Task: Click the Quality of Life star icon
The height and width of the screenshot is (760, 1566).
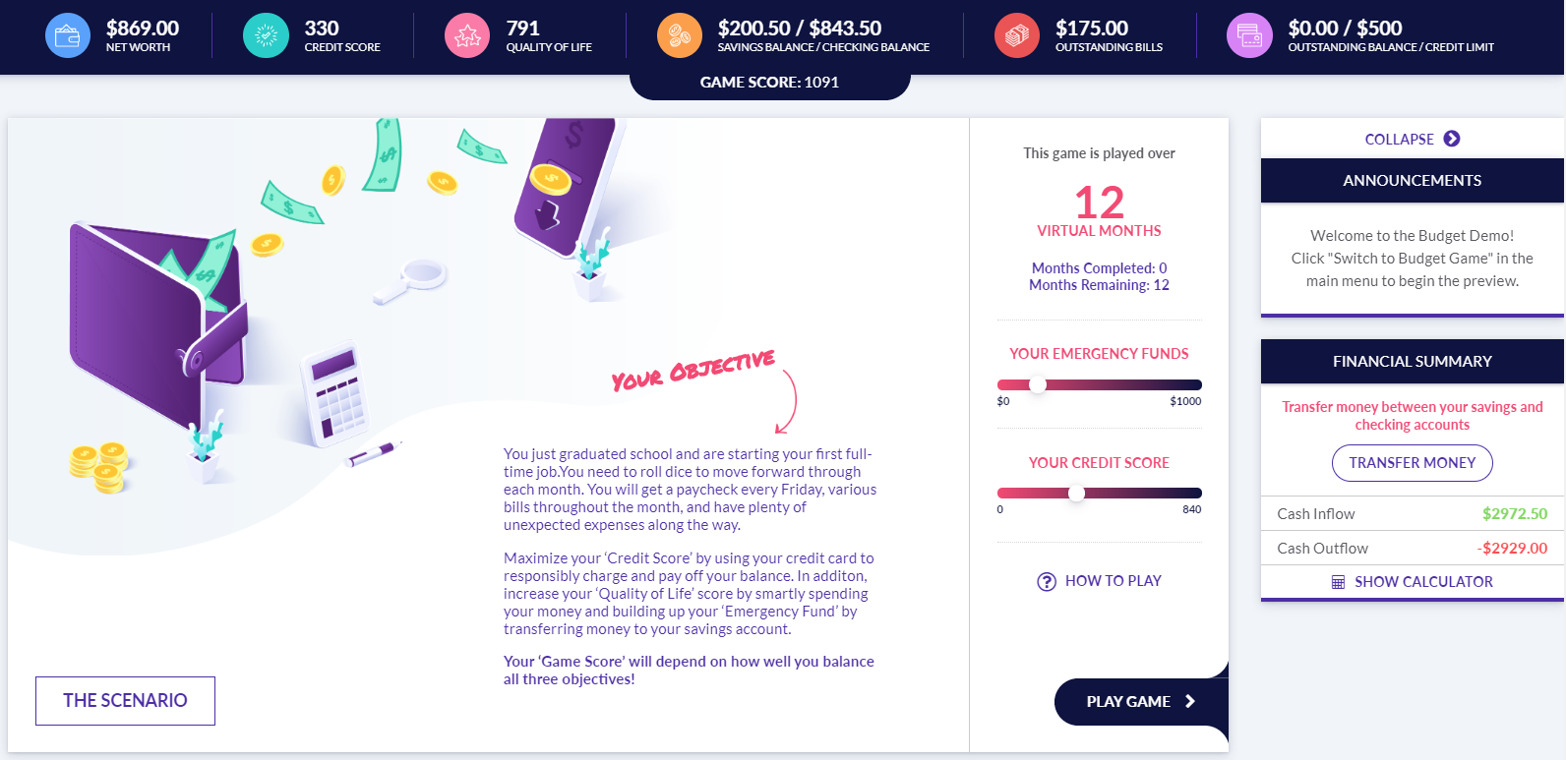Action: [467, 35]
